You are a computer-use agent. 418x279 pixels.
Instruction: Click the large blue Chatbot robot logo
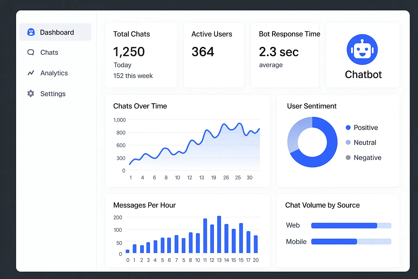tap(362, 50)
